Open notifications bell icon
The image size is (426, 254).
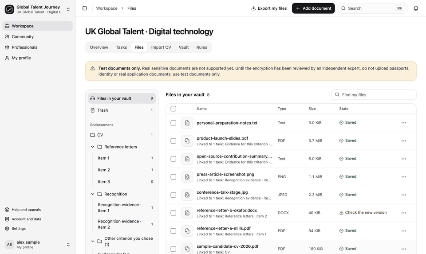416,8
